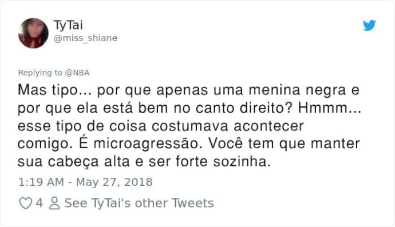Image resolution: width=395 pixels, height=227 pixels.
Task: Click the word 'microagressão' in the tweet
Action: coord(148,144)
